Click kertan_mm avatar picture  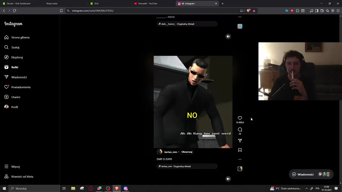[160, 152]
